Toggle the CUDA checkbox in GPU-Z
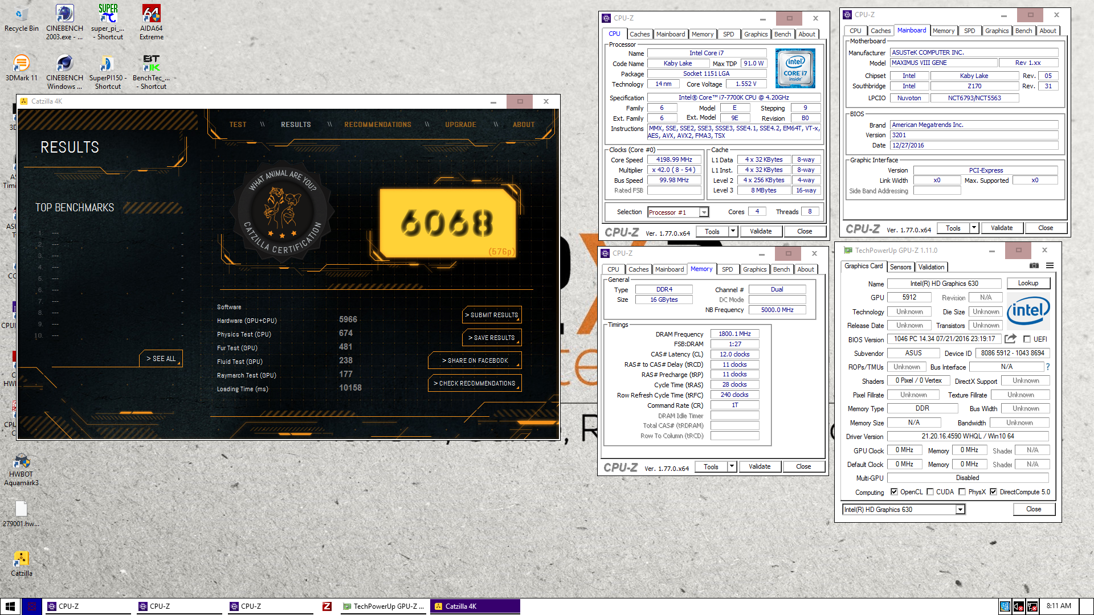 (930, 492)
